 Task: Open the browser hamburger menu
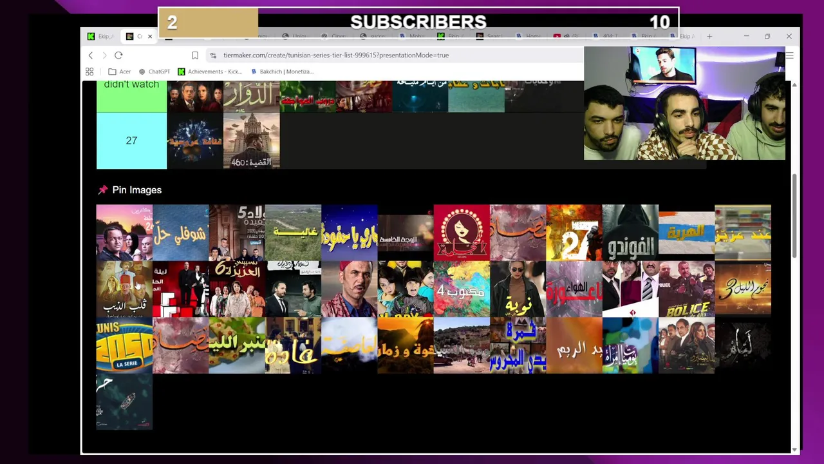coord(790,56)
